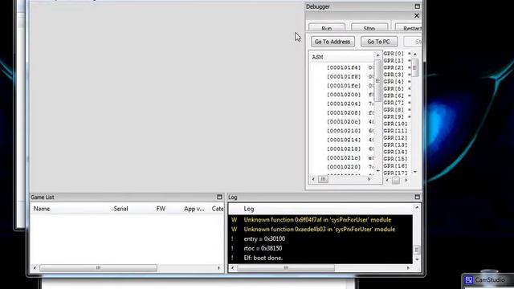Close the Debugger panel with X
Viewport: 514px width, 289px height.
coord(417,15)
